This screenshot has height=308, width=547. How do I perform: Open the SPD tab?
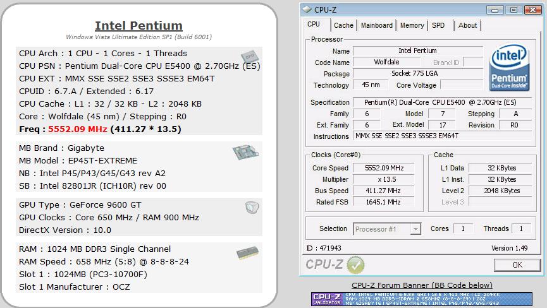coord(438,25)
